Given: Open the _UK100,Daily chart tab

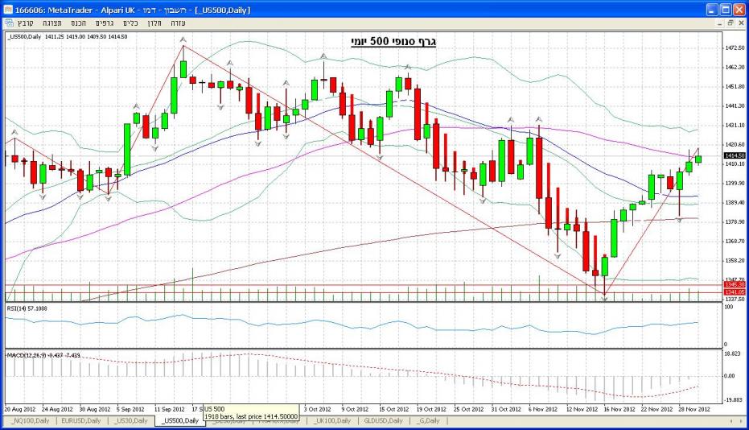Looking at the screenshot, I should [x=331, y=420].
